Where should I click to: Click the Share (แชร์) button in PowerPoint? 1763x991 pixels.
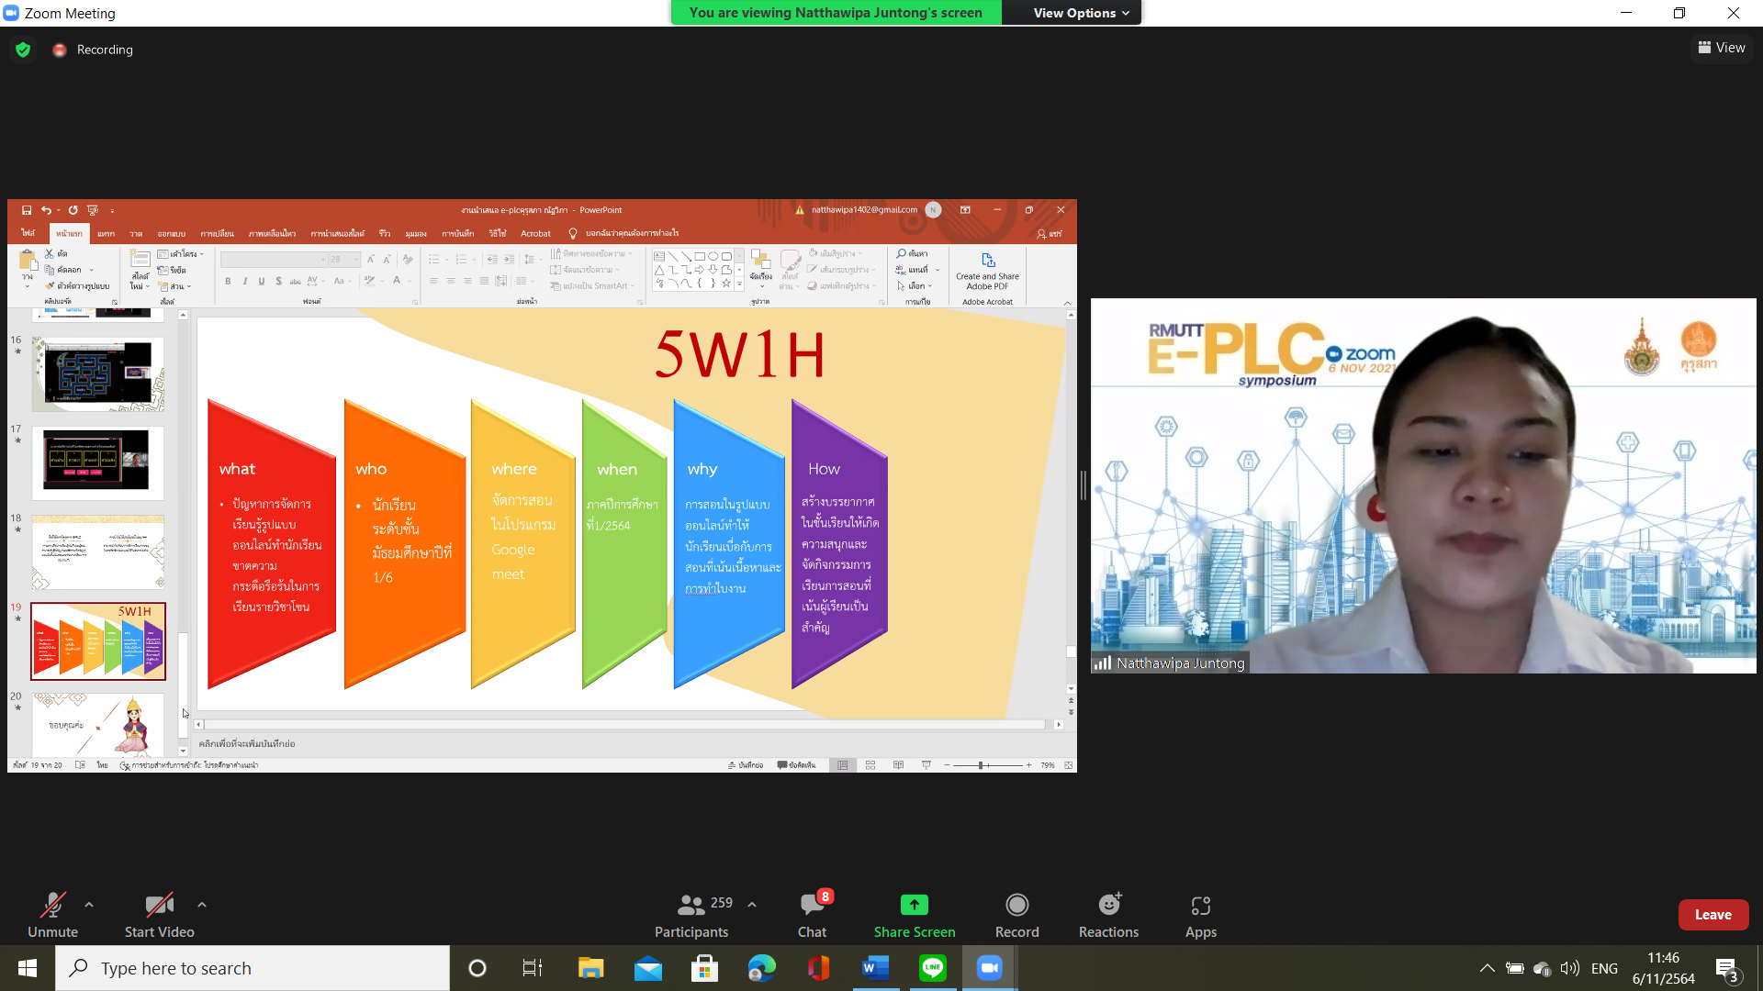pyautogui.click(x=1050, y=233)
